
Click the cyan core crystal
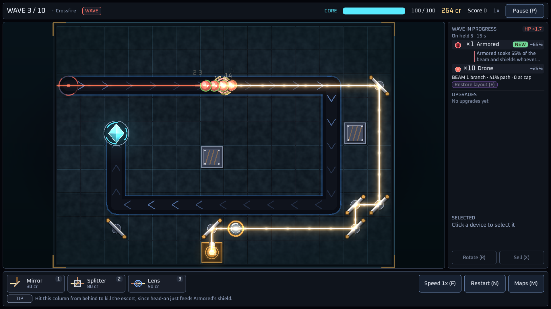[x=116, y=133]
